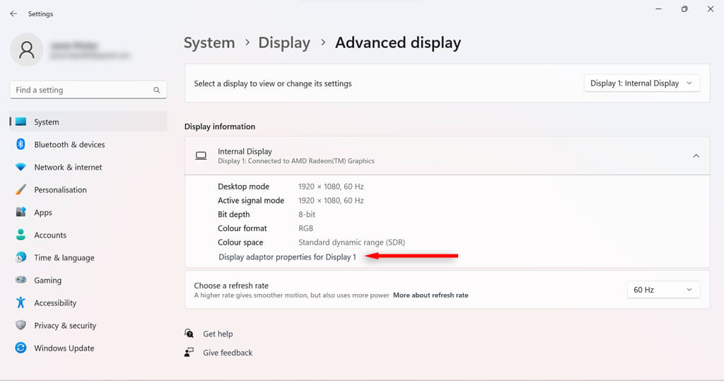Click the Network & internet Wi-Fi icon
The image size is (724, 381).
pos(21,167)
